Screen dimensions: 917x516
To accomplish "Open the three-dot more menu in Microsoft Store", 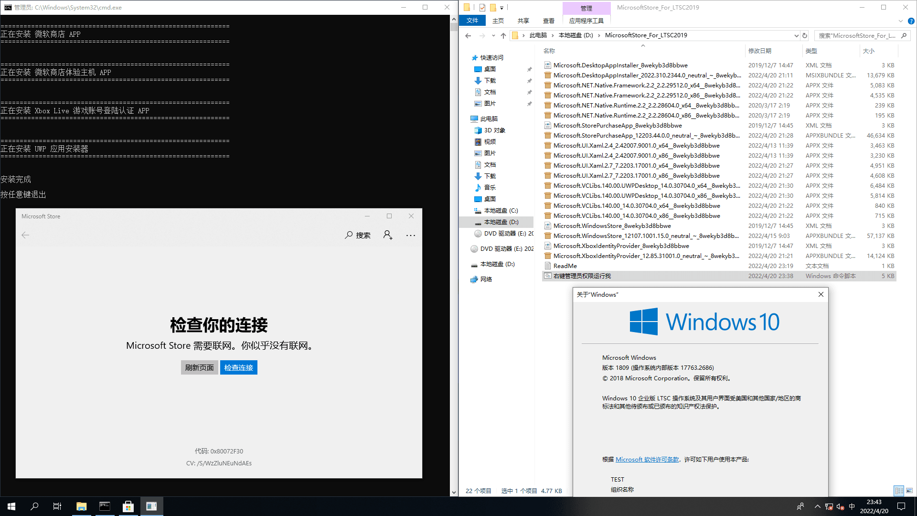I will 411,235.
